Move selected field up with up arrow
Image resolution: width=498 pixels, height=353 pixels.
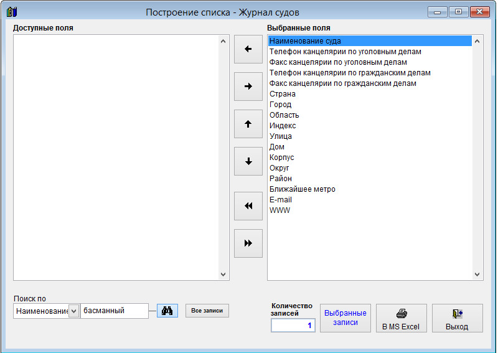(248, 124)
